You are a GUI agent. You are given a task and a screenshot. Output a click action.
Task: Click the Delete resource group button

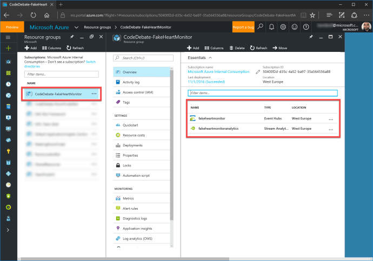[x=237, y=48]
